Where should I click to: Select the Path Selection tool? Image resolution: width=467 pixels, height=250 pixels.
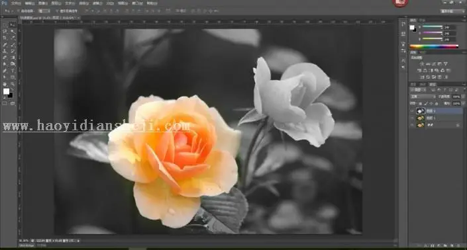coord(5,77)
